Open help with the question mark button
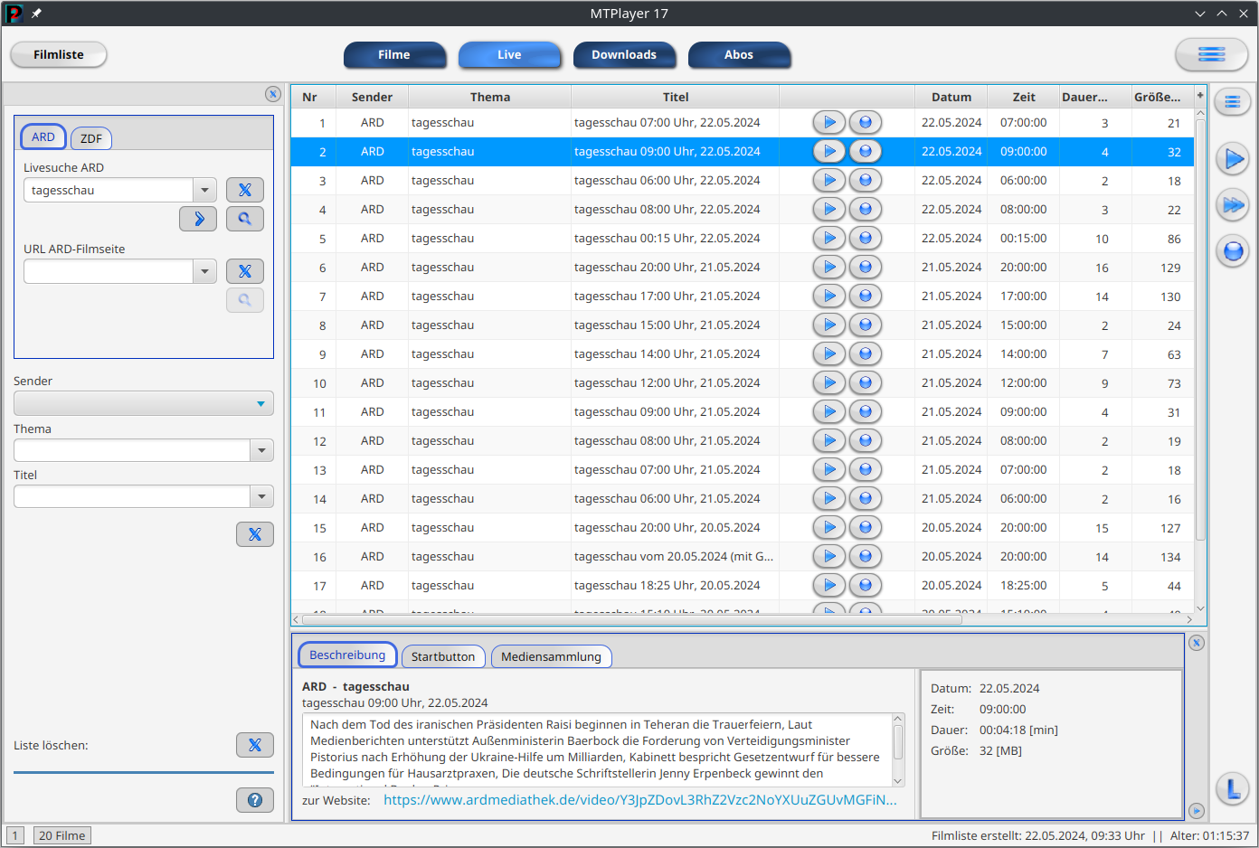The image size is (1259, 848). pos(255,800)
